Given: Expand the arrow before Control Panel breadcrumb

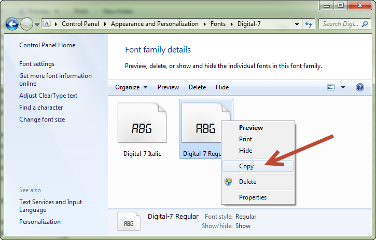Looking at the screenshot, I should (x=56, y=24).
